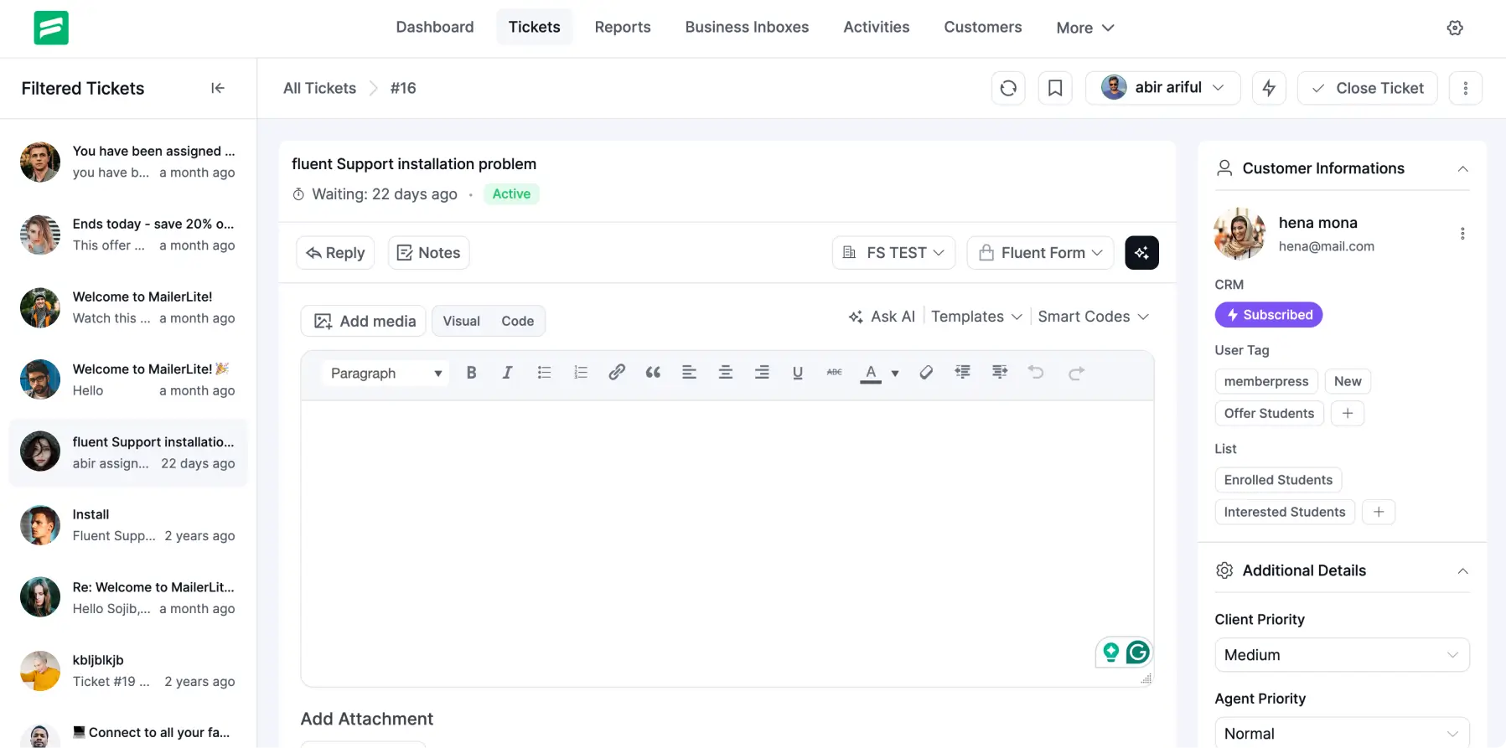Insert a hyperlink
The width and height of the screenshot is (1506, 748).
point(616,373)
